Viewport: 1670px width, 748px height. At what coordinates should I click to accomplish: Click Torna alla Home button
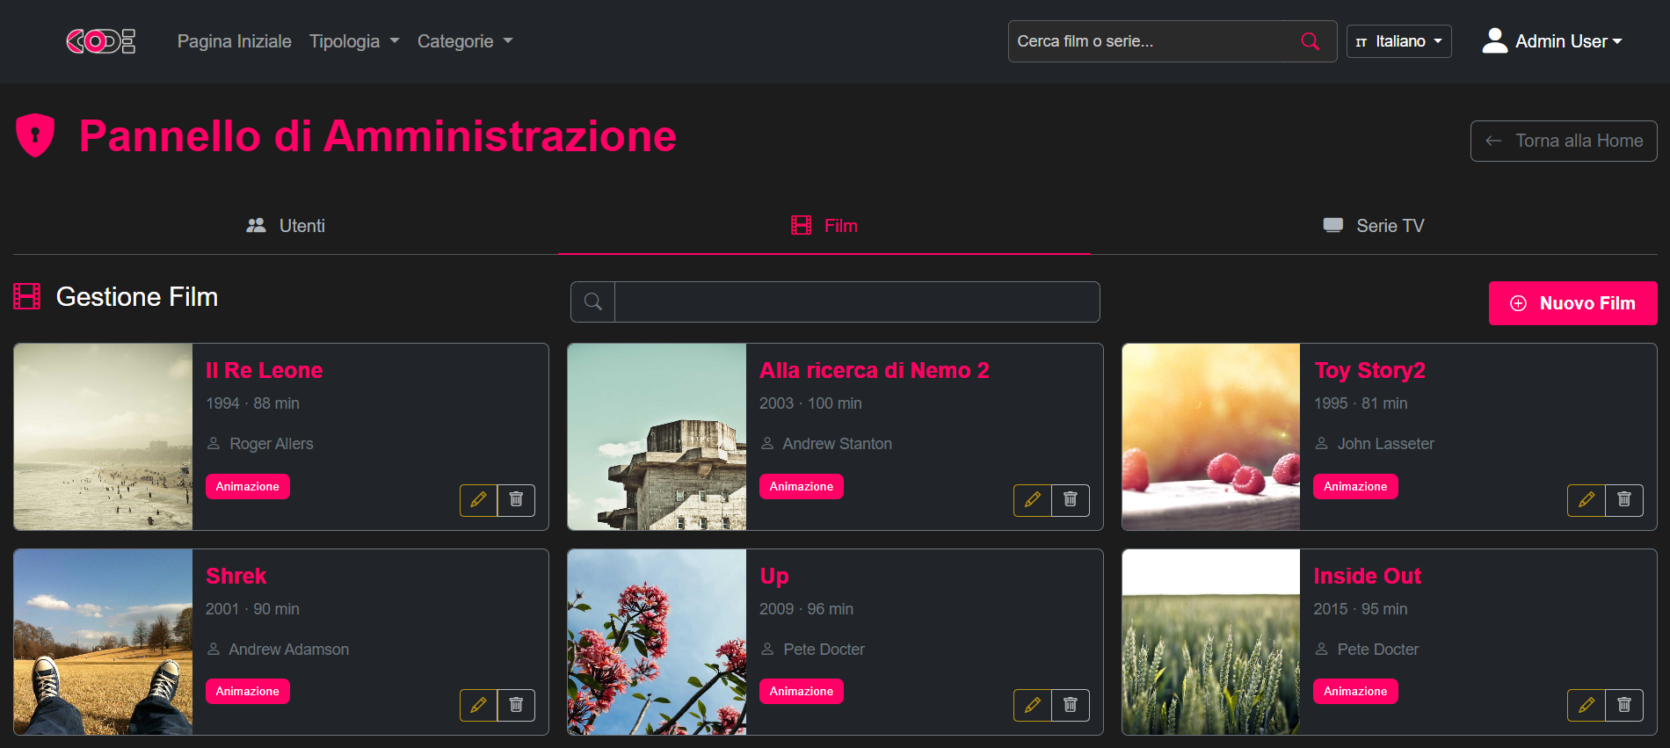[x=1564, y=141]
